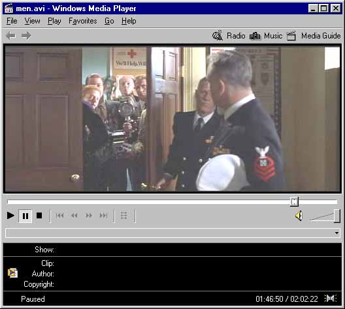Open the Go menu
The width and height of the screenshot is (345, 309).
(109, 21)
